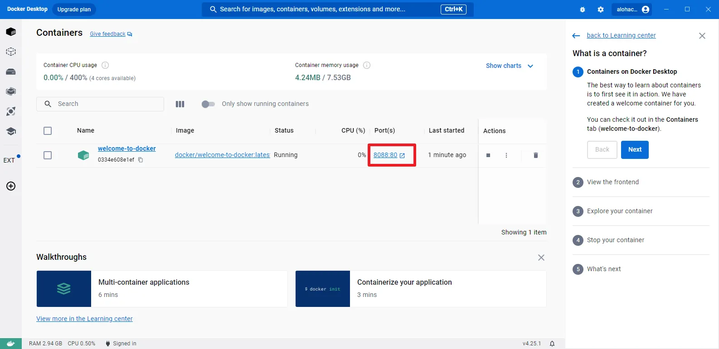Focus the containers Search field

[x=100, y=104]
